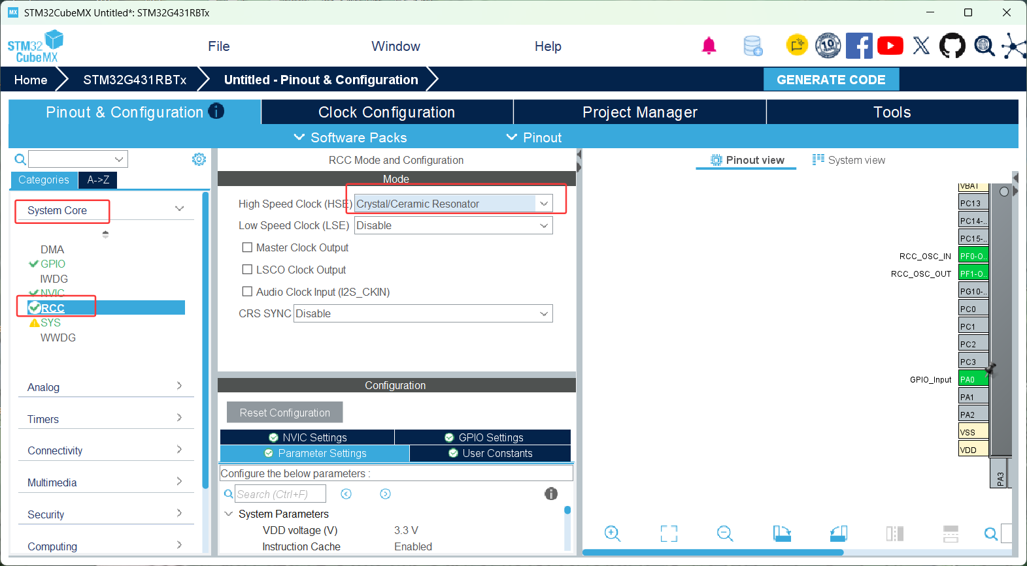Switch to the Clock Configuration tab
Image resolution: width=1027 pixels, height=566 pixels.
[387, 112]
